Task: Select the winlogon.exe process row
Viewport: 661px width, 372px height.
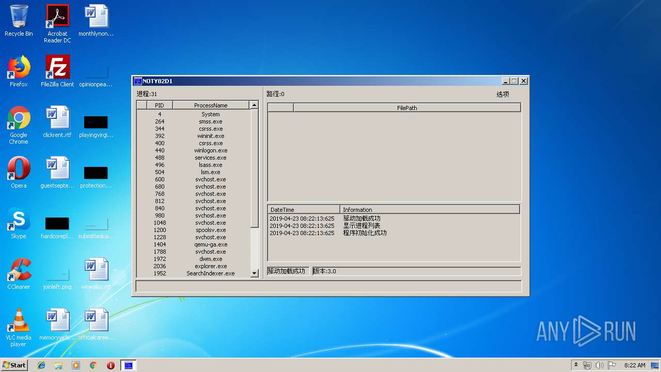Action: (x=193, y=150)
